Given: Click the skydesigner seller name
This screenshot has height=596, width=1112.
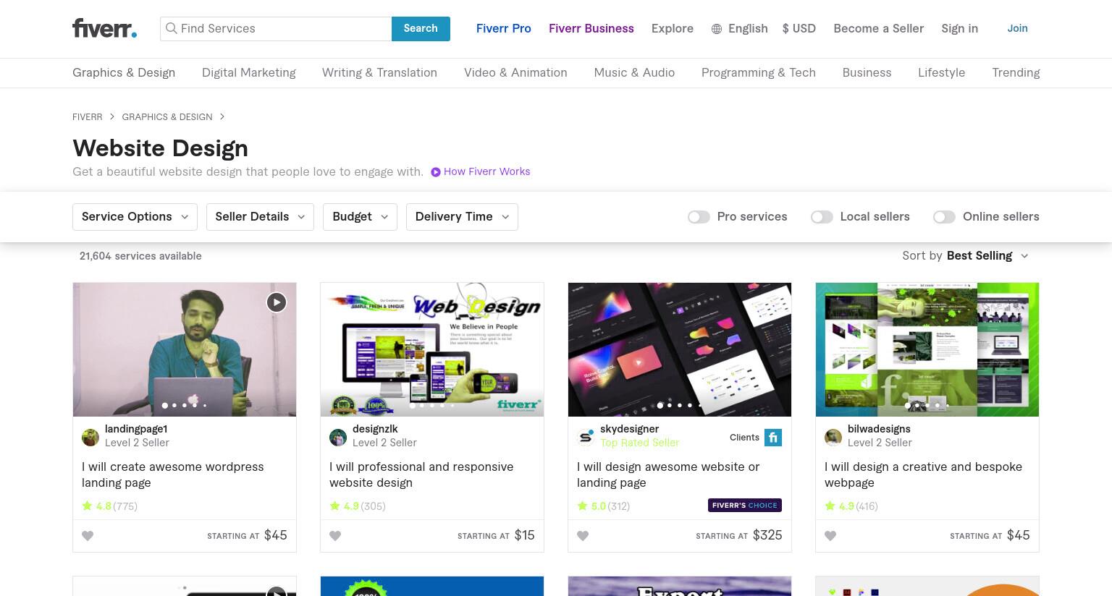Looking at the screenshot, I should (629, 429).
